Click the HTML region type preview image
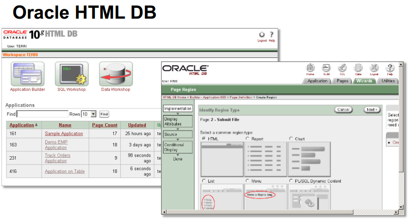Screen dimensions: 410x221 222,159
